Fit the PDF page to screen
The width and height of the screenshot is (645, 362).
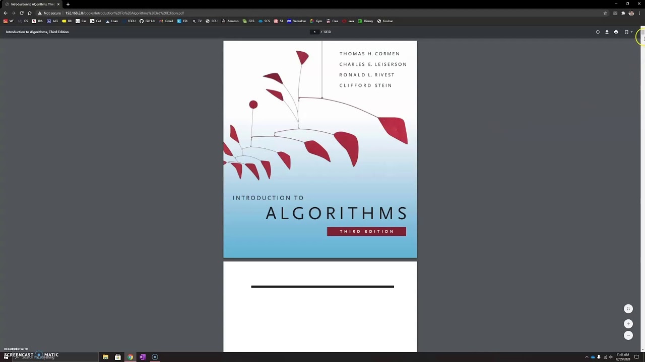coord(628,309)
